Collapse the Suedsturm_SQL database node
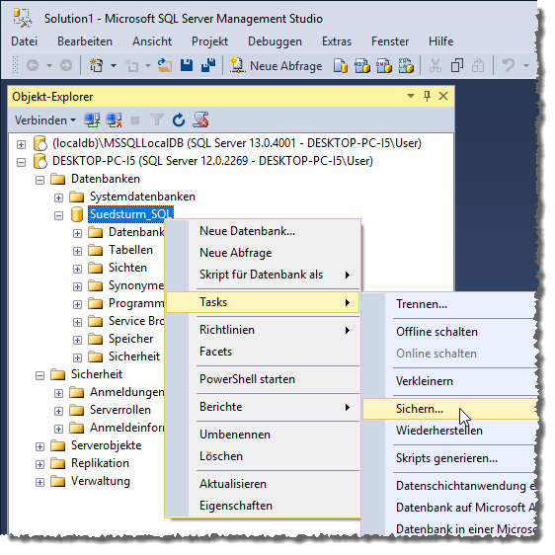The width and height of the screenshot is (555, 555). pos(58,215)
